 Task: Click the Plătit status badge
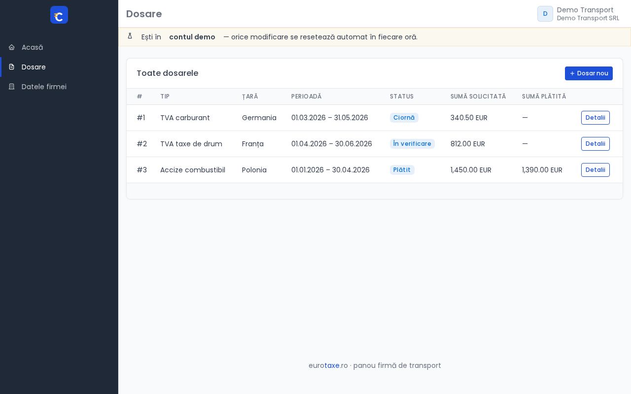(402, 170)
